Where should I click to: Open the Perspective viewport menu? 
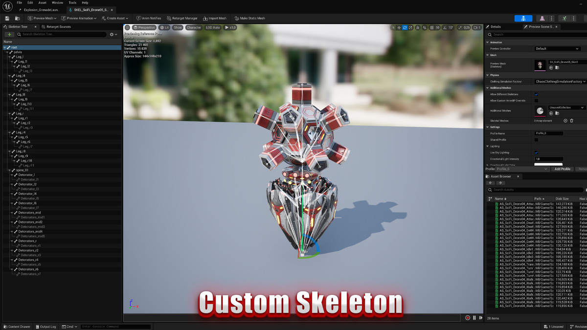(x=144, y=28)
